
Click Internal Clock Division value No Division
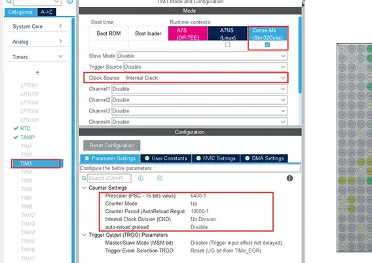[x=203, y=219]
